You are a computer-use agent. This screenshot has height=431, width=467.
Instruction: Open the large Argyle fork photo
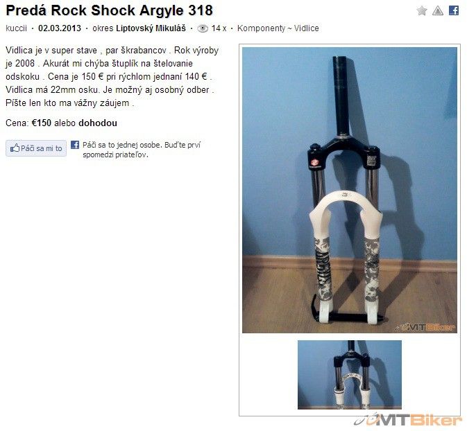[349, 190]
